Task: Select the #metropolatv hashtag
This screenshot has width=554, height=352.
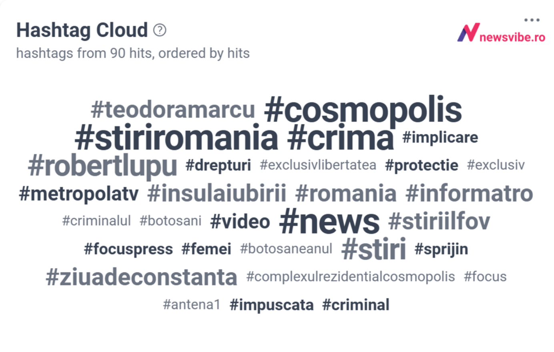Action: 79,194
